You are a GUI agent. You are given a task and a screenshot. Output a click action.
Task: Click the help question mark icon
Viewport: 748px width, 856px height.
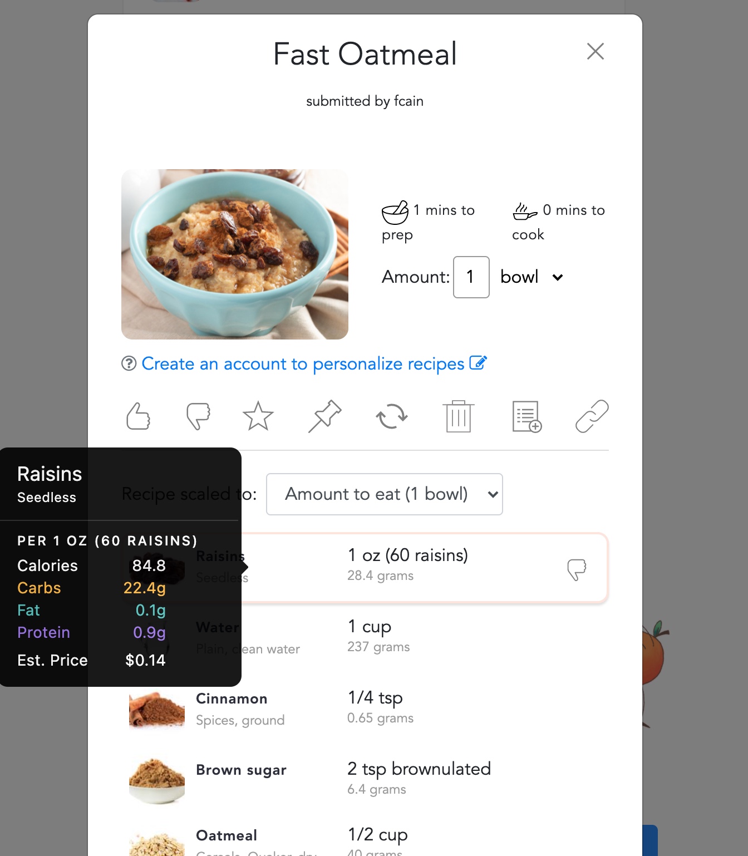click(129, 363)
